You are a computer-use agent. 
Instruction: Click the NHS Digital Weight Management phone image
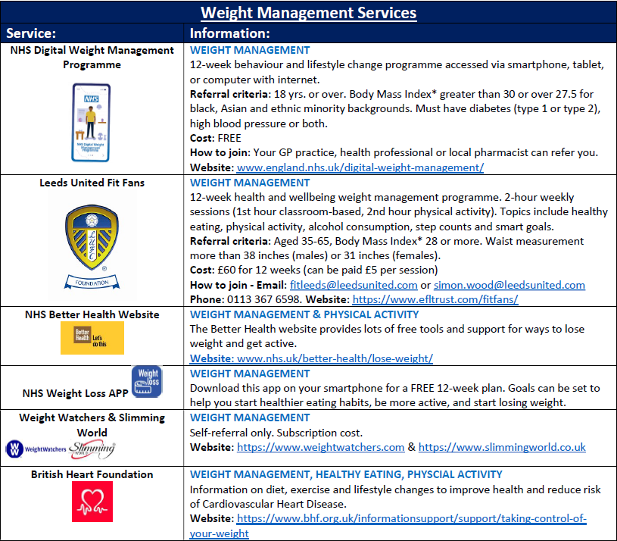tap(91, 123)
